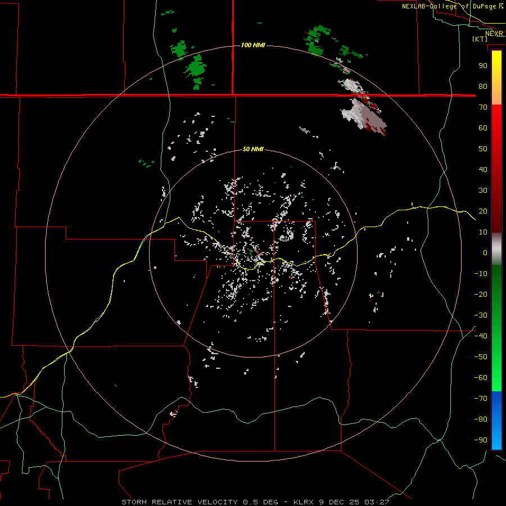Click the -10 value on the velocity scale
The width and height of the screenshot is (506, 506).
click(x=481, y=274)
